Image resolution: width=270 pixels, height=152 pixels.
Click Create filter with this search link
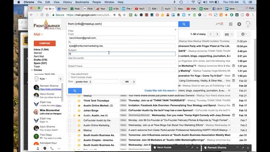(160, 91)
